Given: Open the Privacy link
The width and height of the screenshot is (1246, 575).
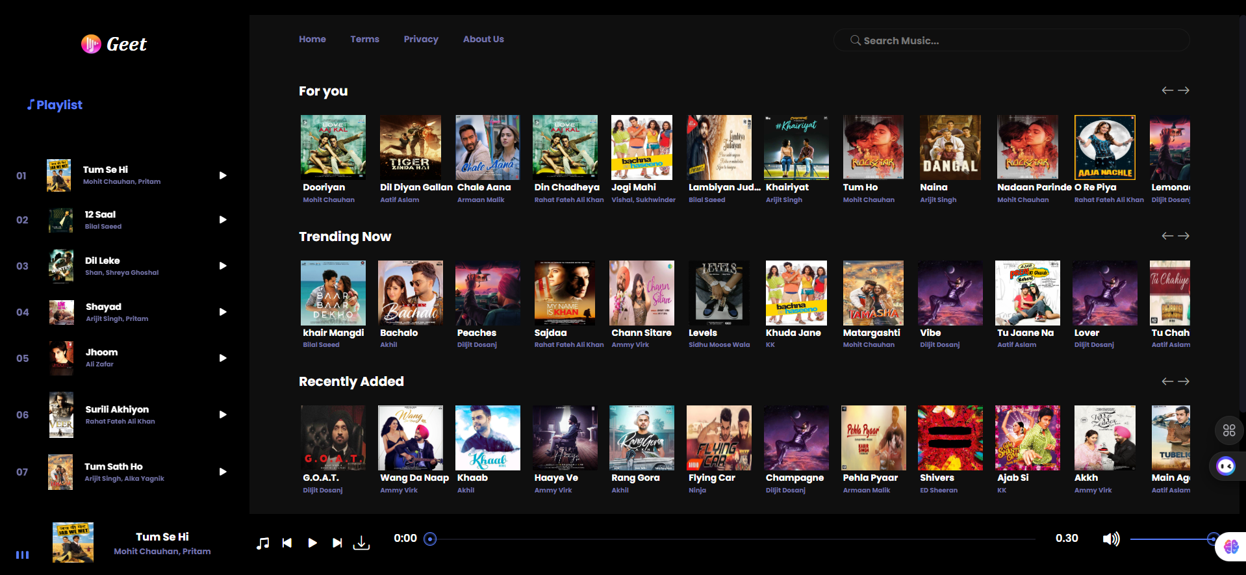Looking at the screenshot, I should 421,39.
